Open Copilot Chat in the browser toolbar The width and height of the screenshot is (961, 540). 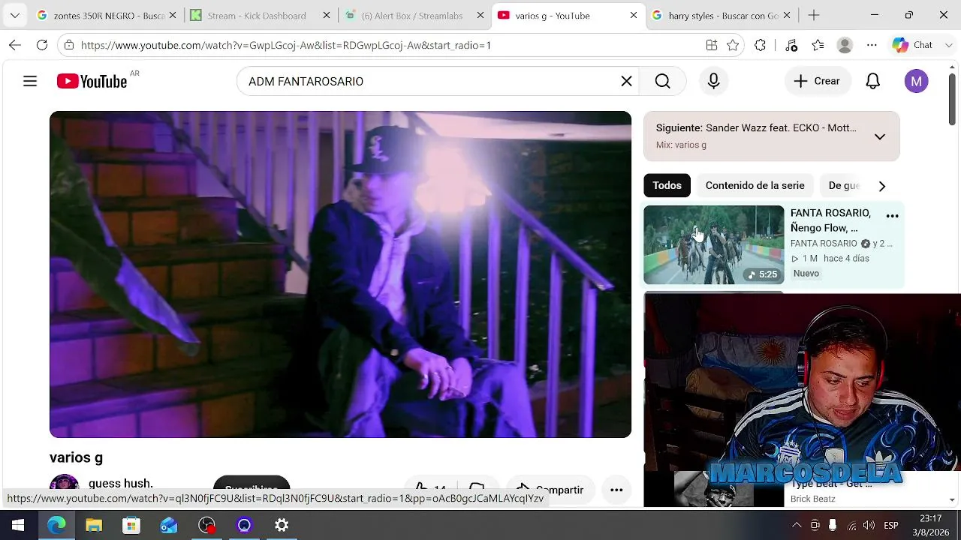point(912,45)
